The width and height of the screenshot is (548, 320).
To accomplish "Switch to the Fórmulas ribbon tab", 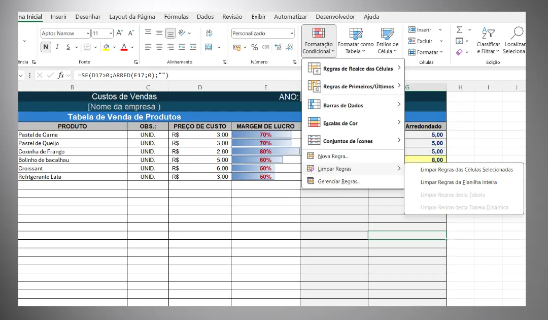I will (x=176, y=16).
